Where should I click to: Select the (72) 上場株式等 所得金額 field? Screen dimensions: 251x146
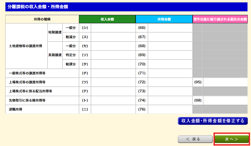coord(170,82)
